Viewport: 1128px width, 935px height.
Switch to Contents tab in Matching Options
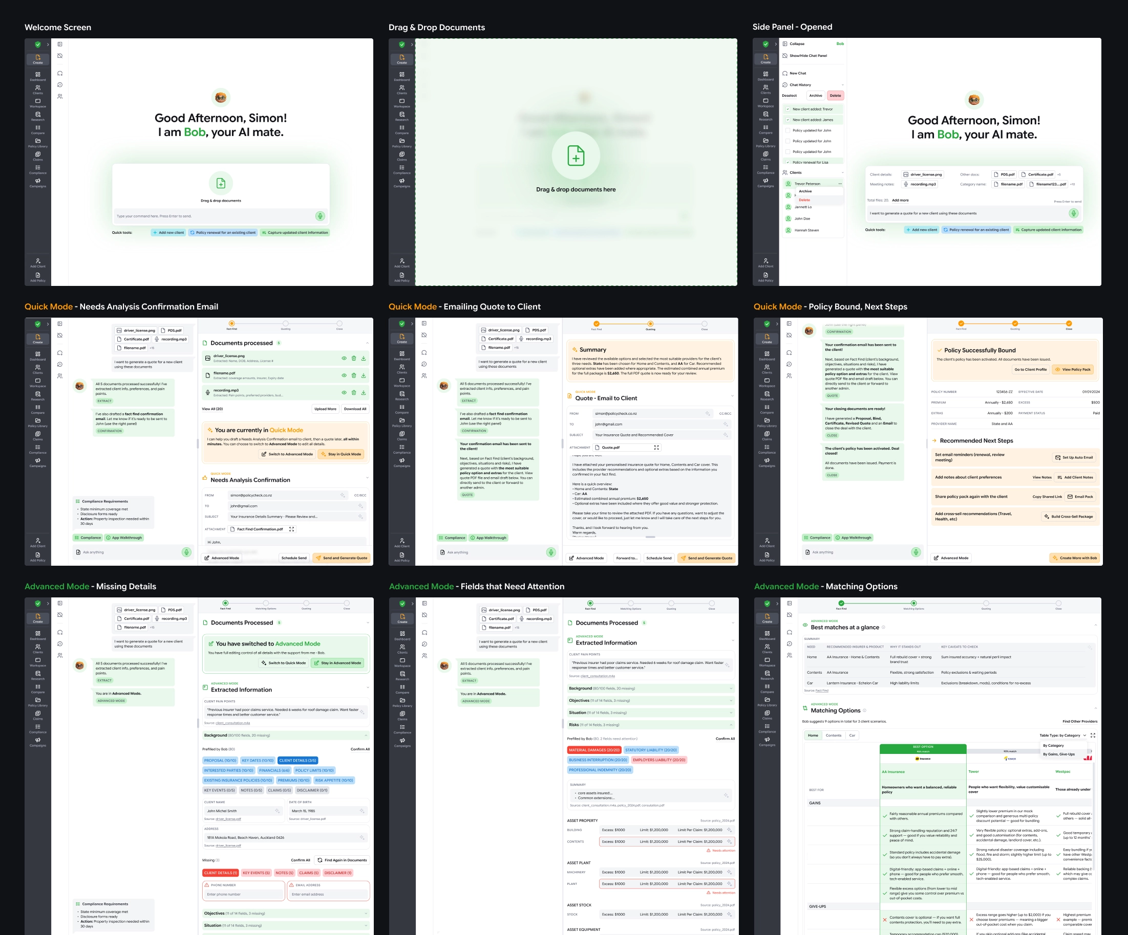coord(833,736)
